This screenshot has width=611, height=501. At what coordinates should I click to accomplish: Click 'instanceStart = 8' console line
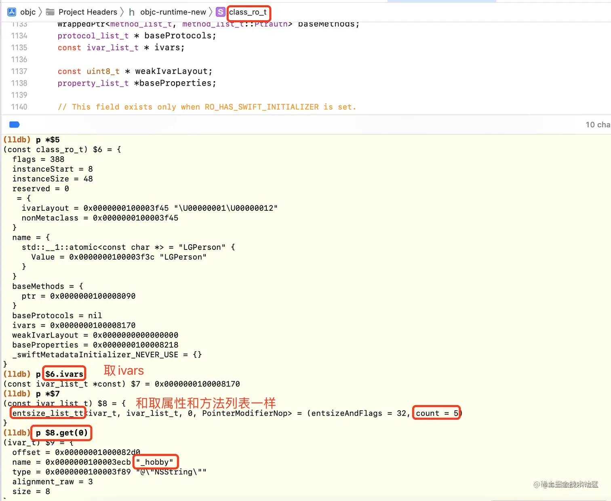pos(53,169)
